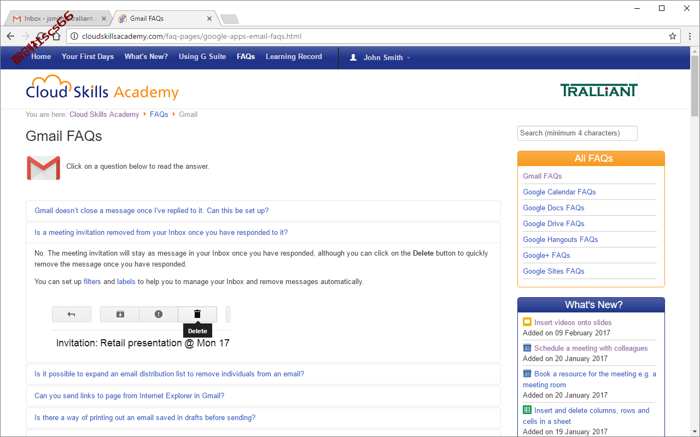Expand question about Gmail closing replied message
700x437 pixels.
pos(263,211)
